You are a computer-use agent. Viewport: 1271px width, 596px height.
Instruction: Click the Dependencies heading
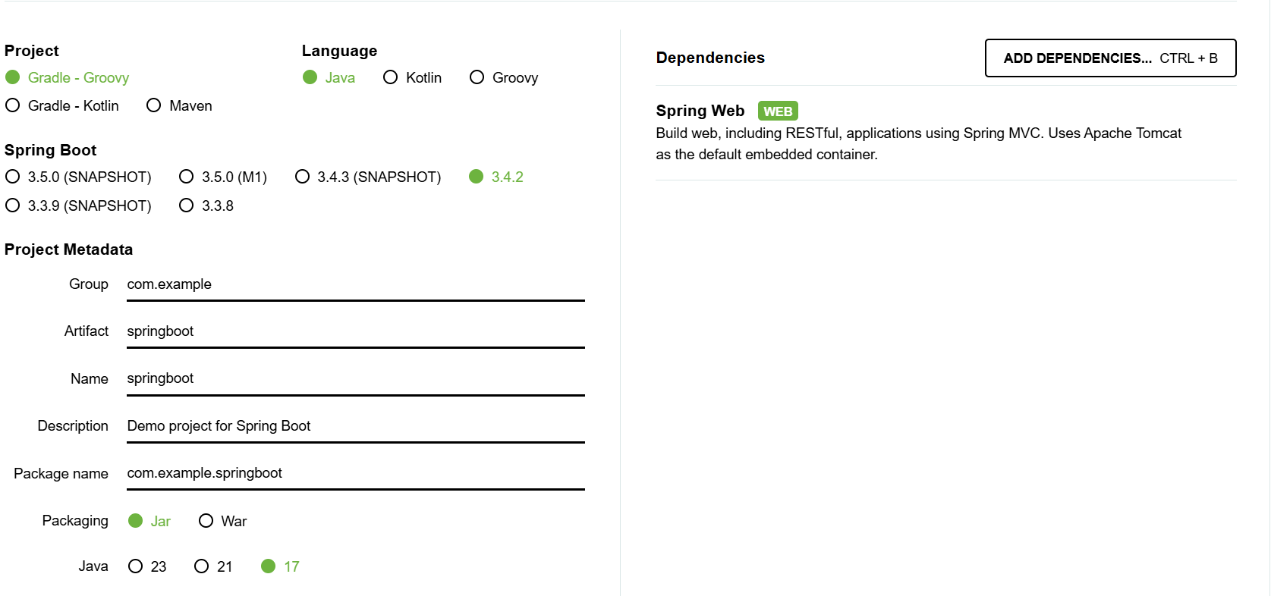pos(710,58)
